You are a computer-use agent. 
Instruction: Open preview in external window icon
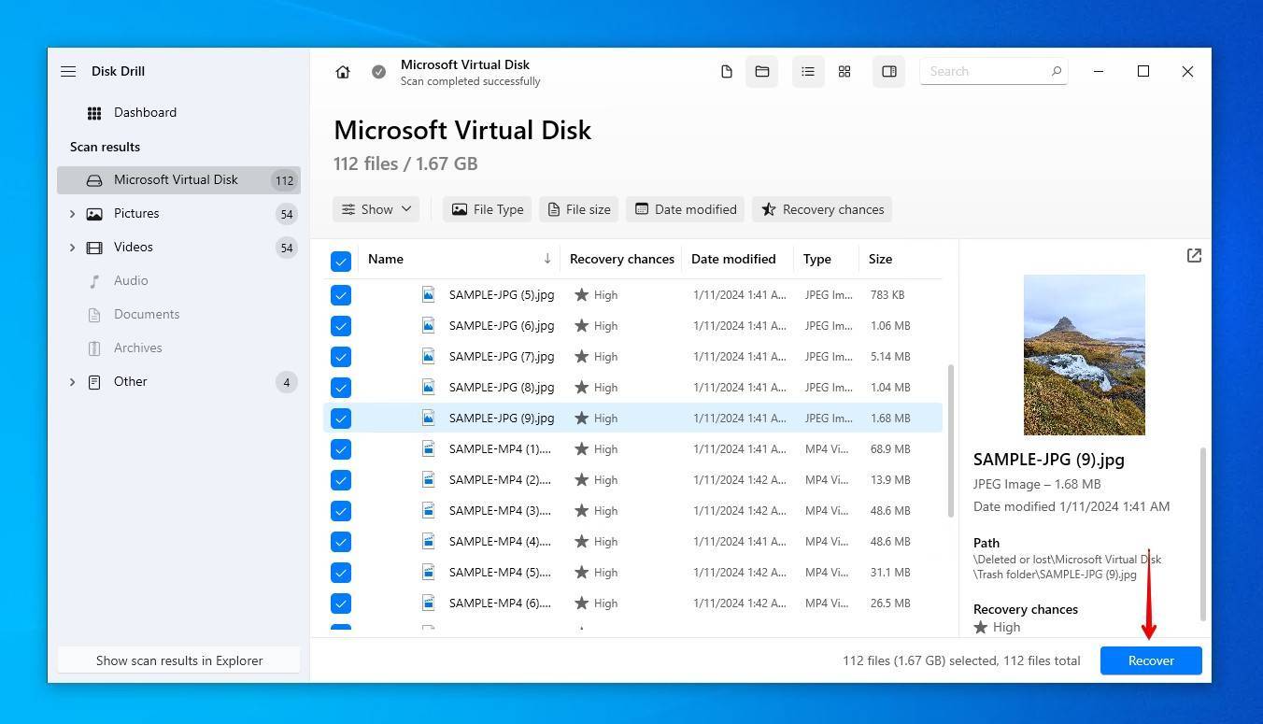click(x=1194, y=256)
